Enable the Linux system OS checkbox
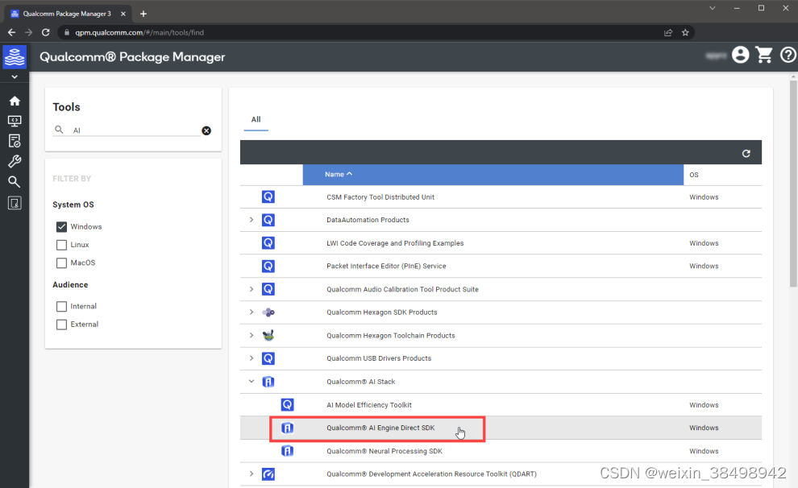The width and height of the screenshot is (798, 488). pyautogui.click(x=61, y=244)
